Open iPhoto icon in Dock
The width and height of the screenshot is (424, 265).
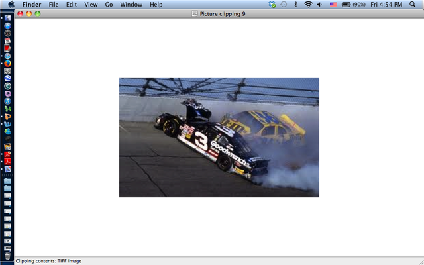point(7,147)
